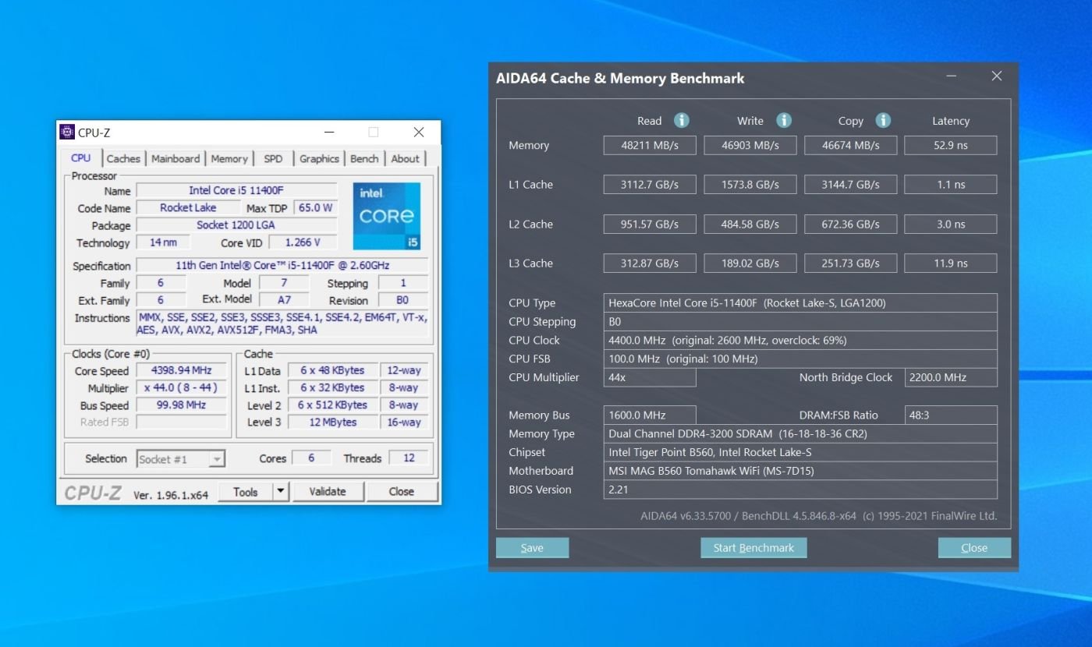This screenshot has width=1092, height=647.
Task: Click the Multiplier value x 44.0 in CPU-Z
Action: (182, 387)
